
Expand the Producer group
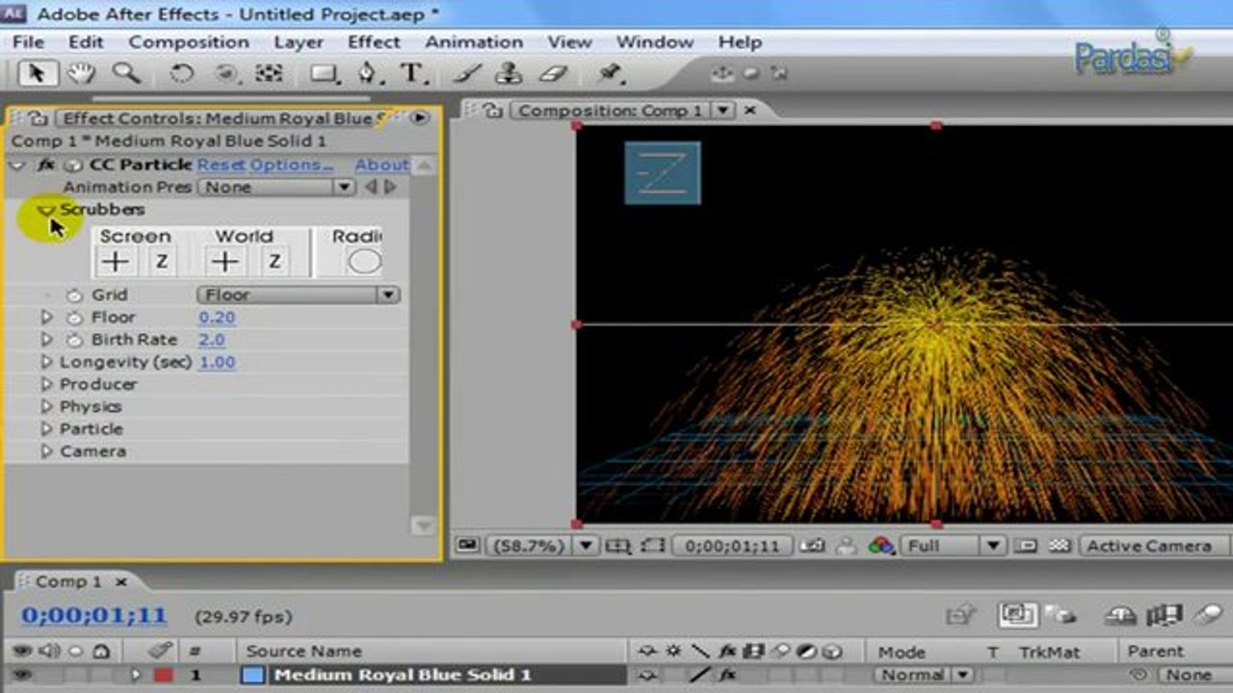(46, 384)
